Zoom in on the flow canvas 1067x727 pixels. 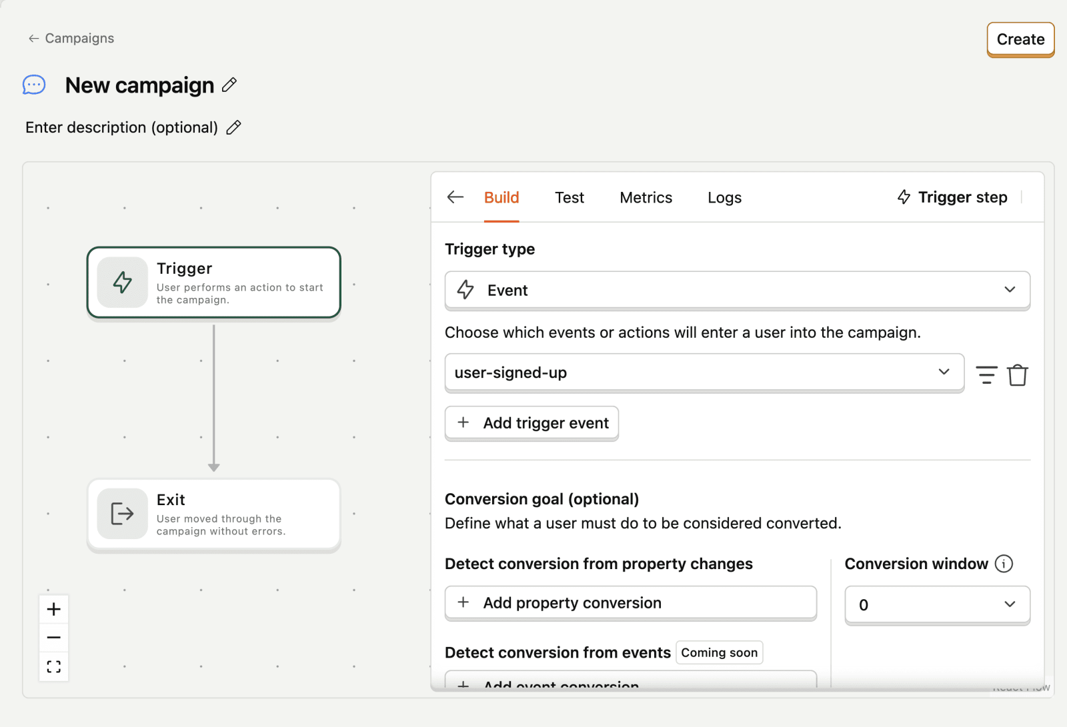(x=54, y=609)
